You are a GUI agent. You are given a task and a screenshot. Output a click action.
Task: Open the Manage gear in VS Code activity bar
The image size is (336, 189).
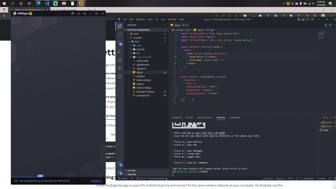[x=120, y=173]
